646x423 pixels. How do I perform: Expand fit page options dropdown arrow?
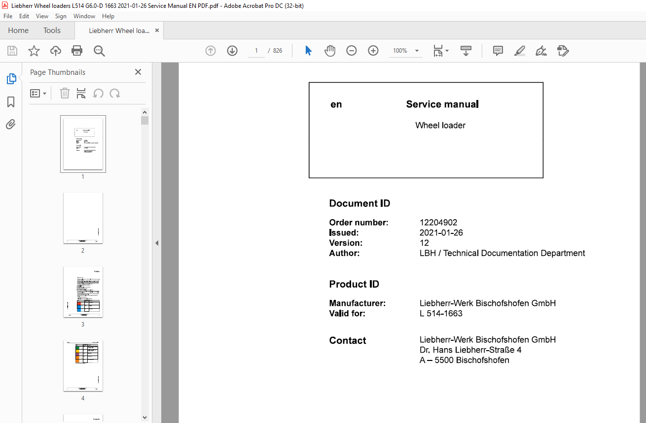coord(447,51)
